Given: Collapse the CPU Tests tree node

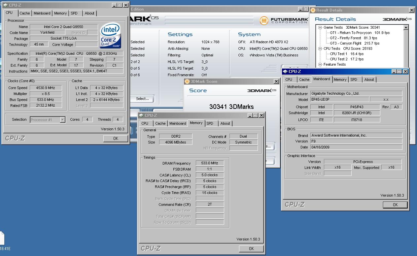Looking at the screenshot, I should (320, 48).
